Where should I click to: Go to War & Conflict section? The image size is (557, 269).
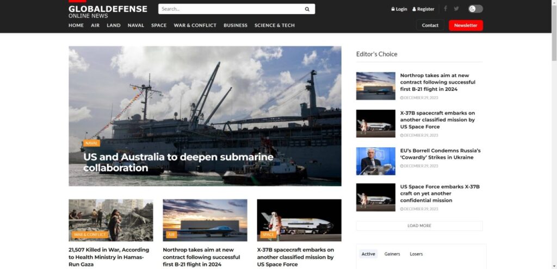195,26
